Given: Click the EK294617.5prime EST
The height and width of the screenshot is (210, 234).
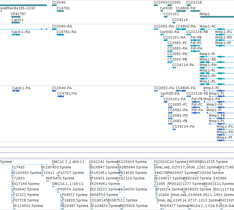Looking at the screenshot, I should click(156, 181).
